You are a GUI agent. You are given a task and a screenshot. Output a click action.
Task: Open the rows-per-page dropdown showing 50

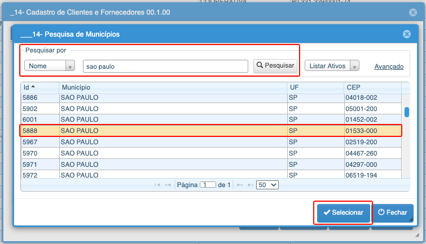pos(267,185)
